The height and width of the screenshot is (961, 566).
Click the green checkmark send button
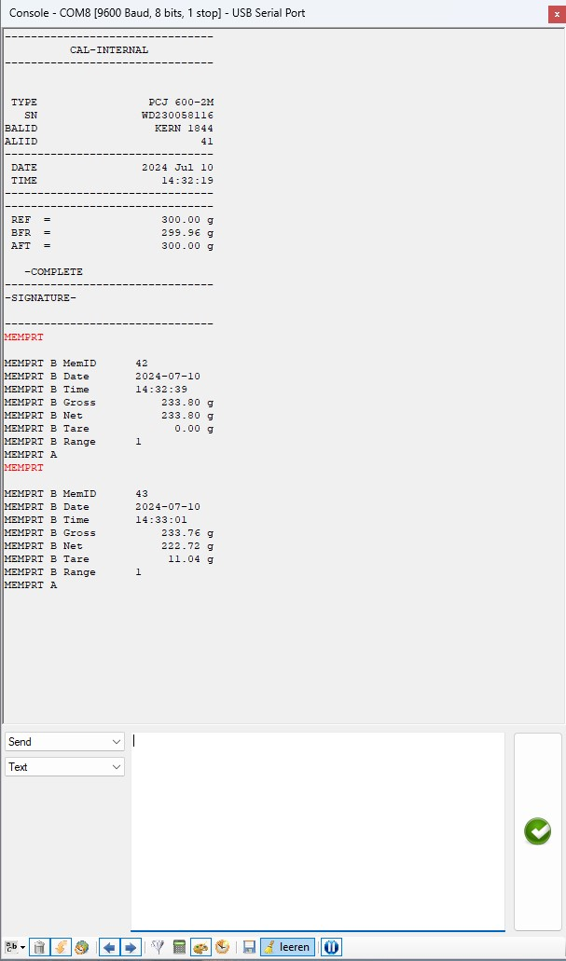538,831
